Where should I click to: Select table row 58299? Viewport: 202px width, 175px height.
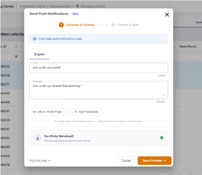pos(12,147)
